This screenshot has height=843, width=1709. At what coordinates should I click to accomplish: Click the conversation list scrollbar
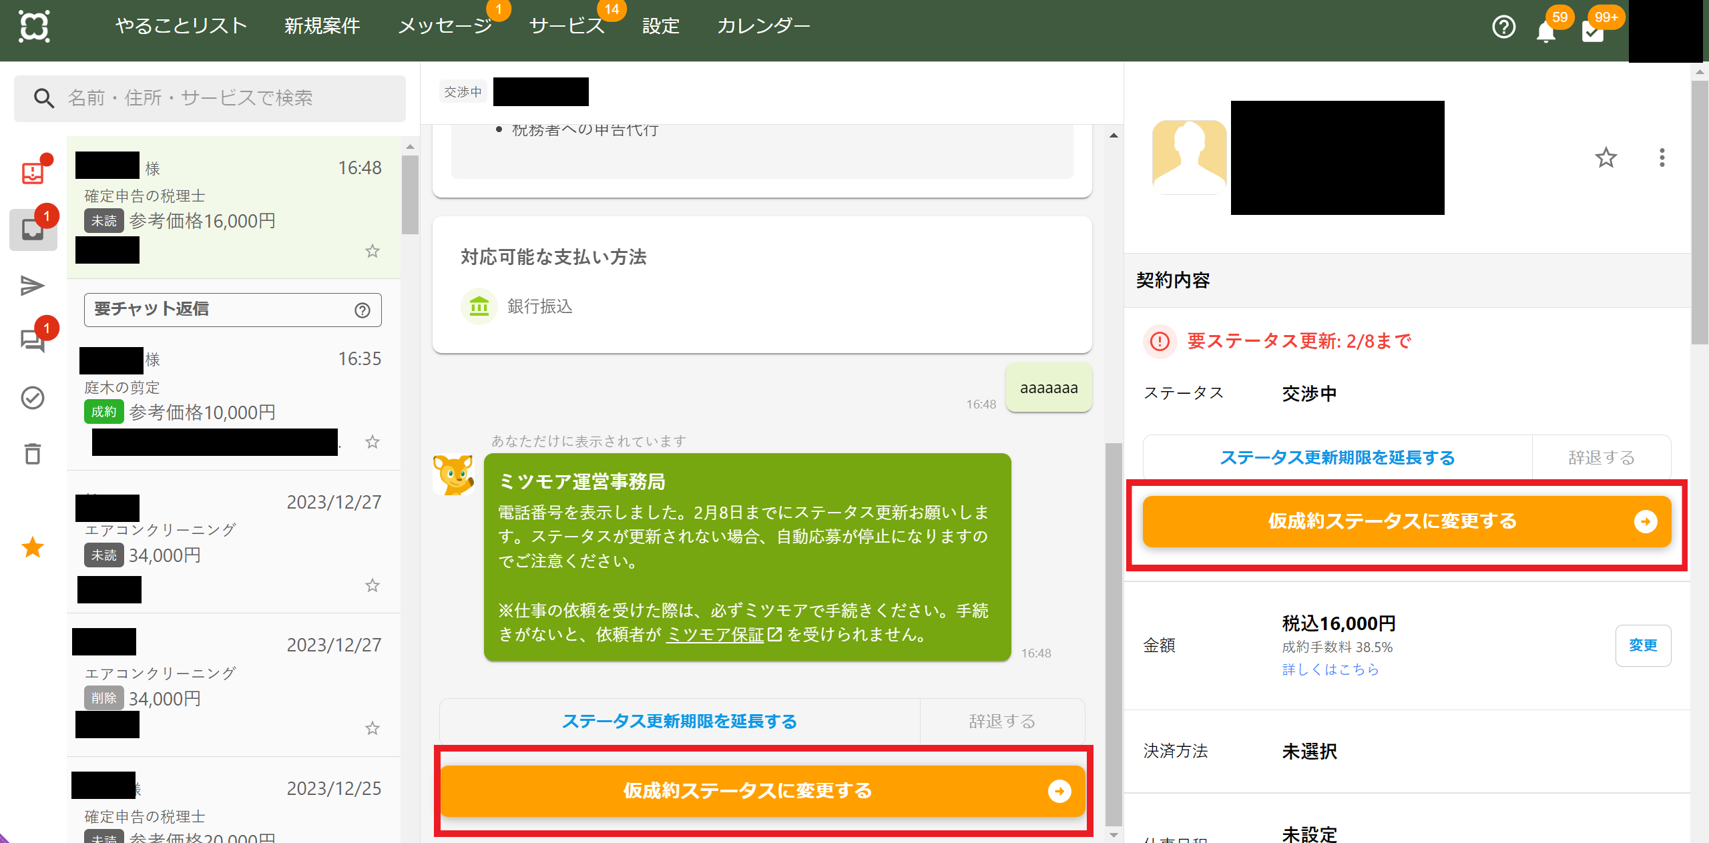(410, 195)
